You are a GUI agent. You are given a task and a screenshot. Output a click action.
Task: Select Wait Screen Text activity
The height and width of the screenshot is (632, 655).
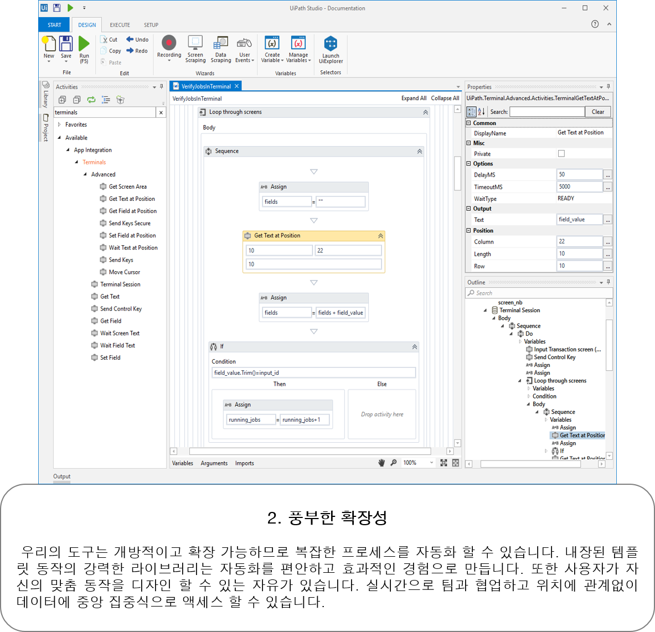[115, 333]
